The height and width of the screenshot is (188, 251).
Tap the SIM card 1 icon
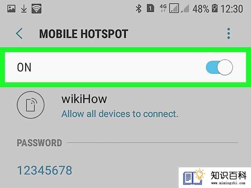150,8
